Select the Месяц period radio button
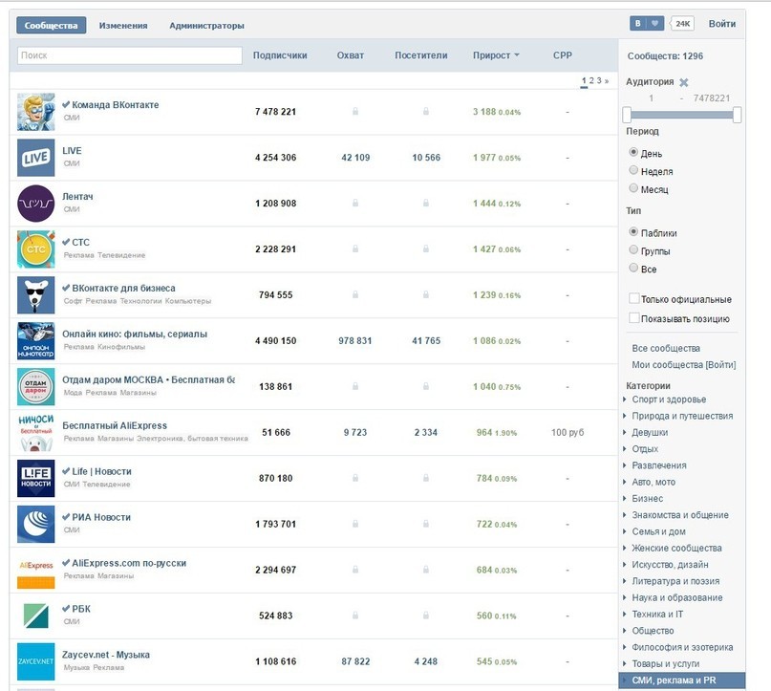771x691 pixels. pos(633,188)
